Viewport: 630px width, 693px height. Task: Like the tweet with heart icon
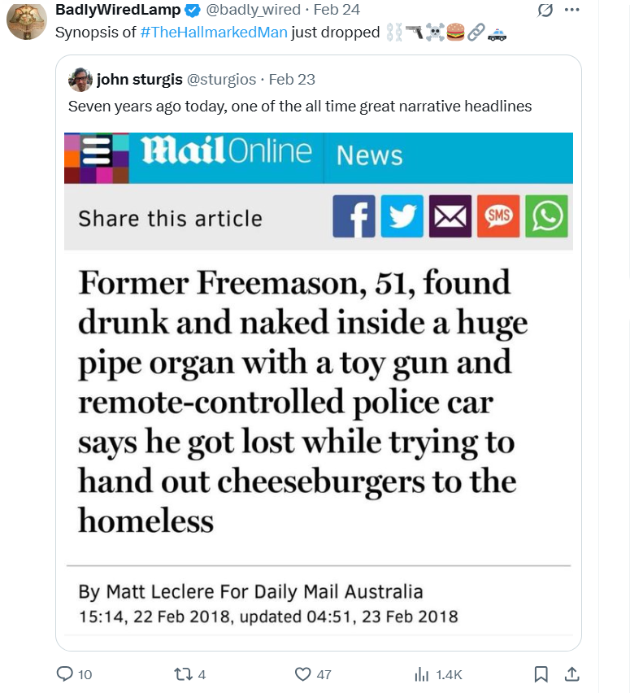pyautogui.click(x=302, y=674)
